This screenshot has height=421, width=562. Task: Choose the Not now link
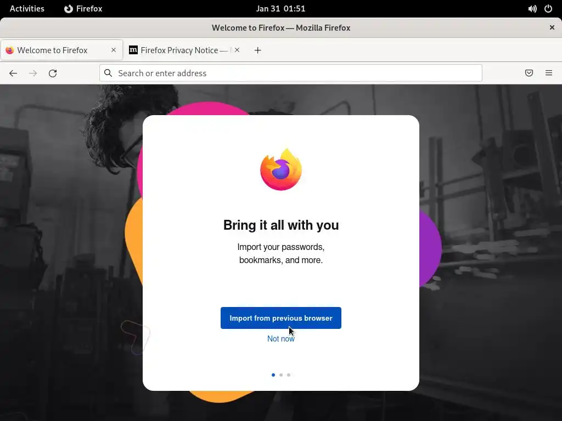tap(281, 339)
